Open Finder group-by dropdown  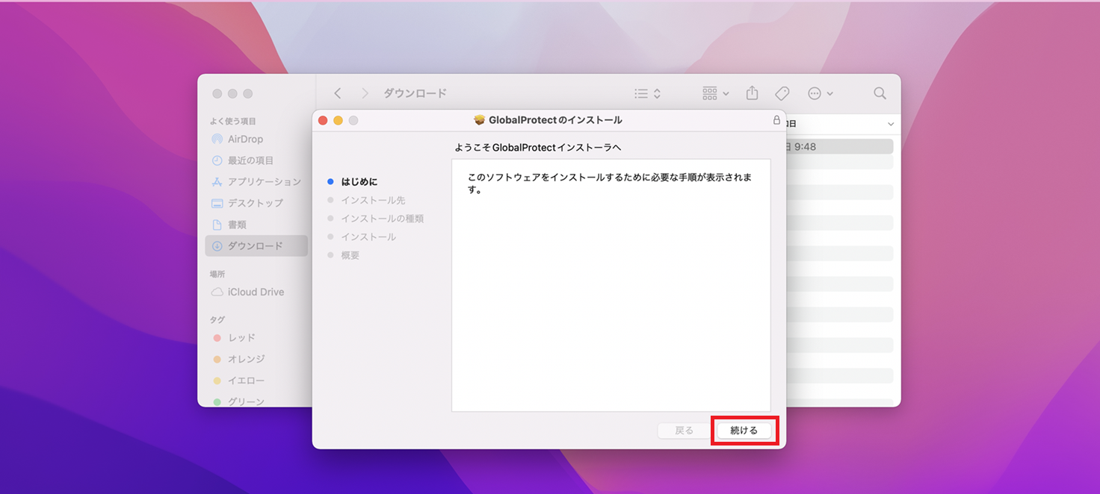click(715, 93)
